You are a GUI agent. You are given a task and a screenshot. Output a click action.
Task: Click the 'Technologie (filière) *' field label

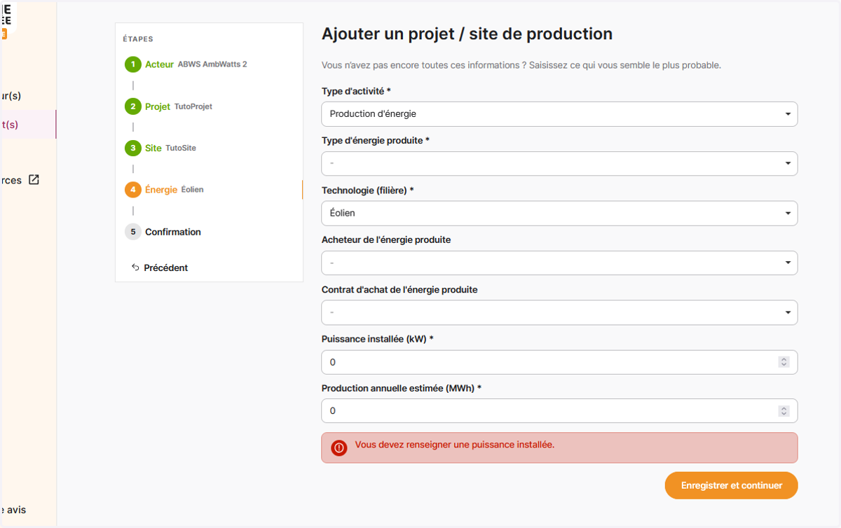point(368,190)
